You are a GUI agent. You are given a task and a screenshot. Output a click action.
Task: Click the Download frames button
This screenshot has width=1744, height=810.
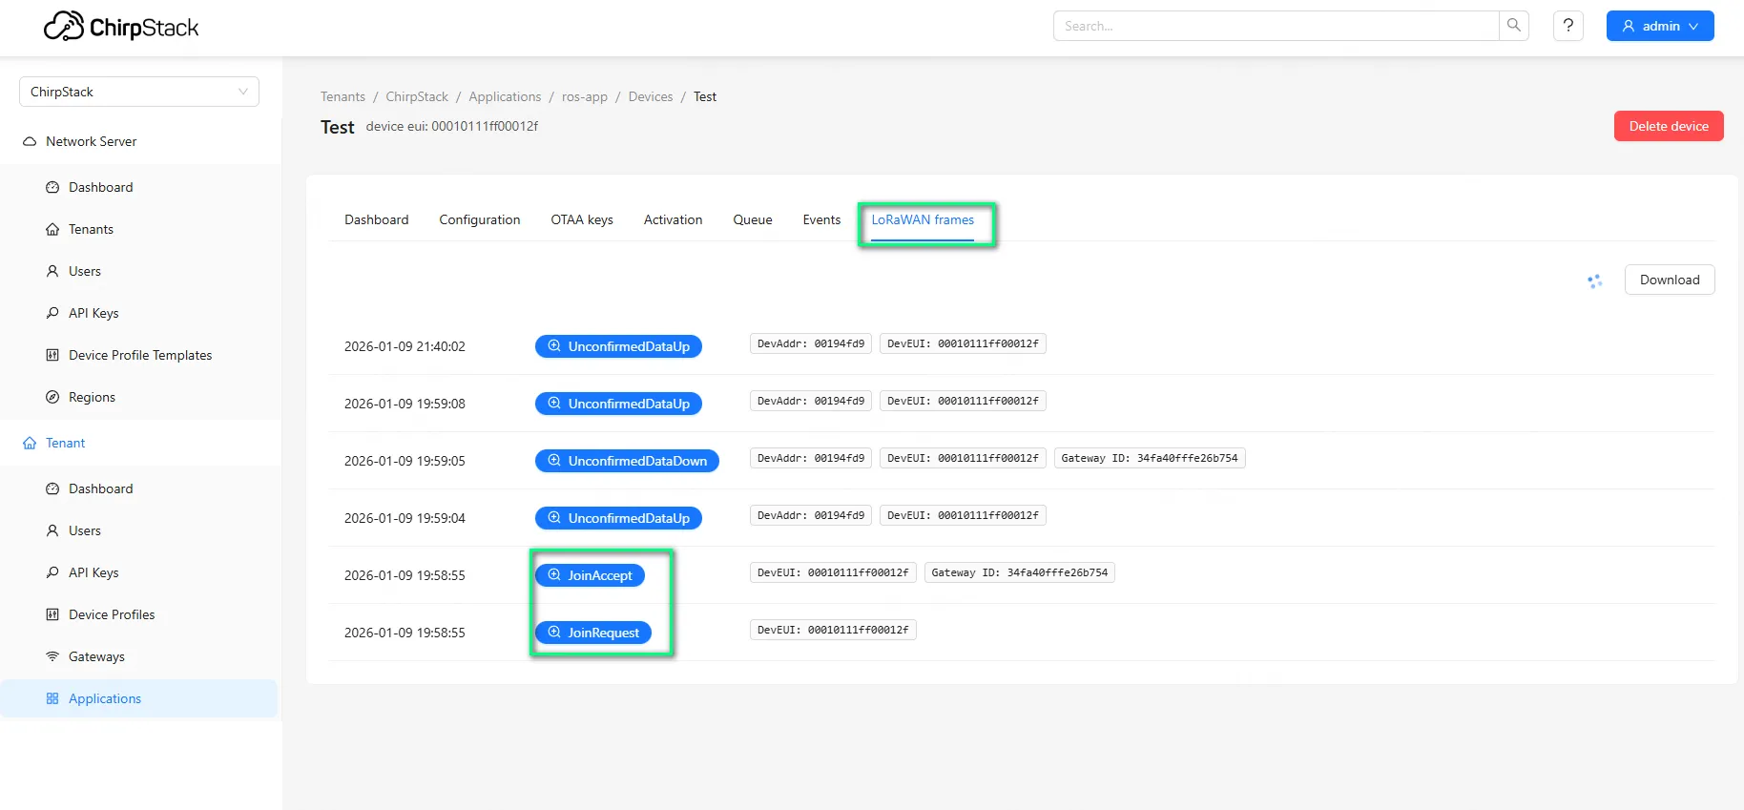coord(1669,280)
